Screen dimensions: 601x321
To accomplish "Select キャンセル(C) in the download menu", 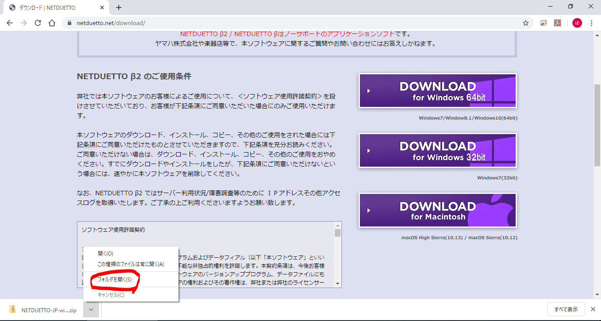I will 131,295.
